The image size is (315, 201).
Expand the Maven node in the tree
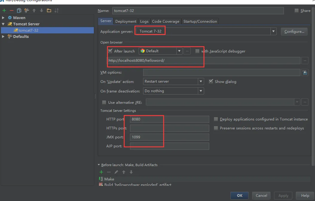pos(3,18)
